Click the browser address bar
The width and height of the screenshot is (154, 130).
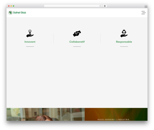73,6
